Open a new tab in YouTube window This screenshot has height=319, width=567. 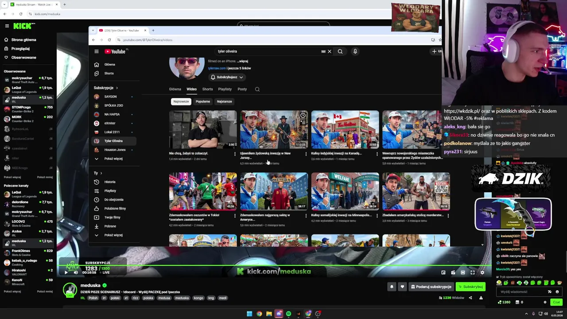click(x=153, y=31)
